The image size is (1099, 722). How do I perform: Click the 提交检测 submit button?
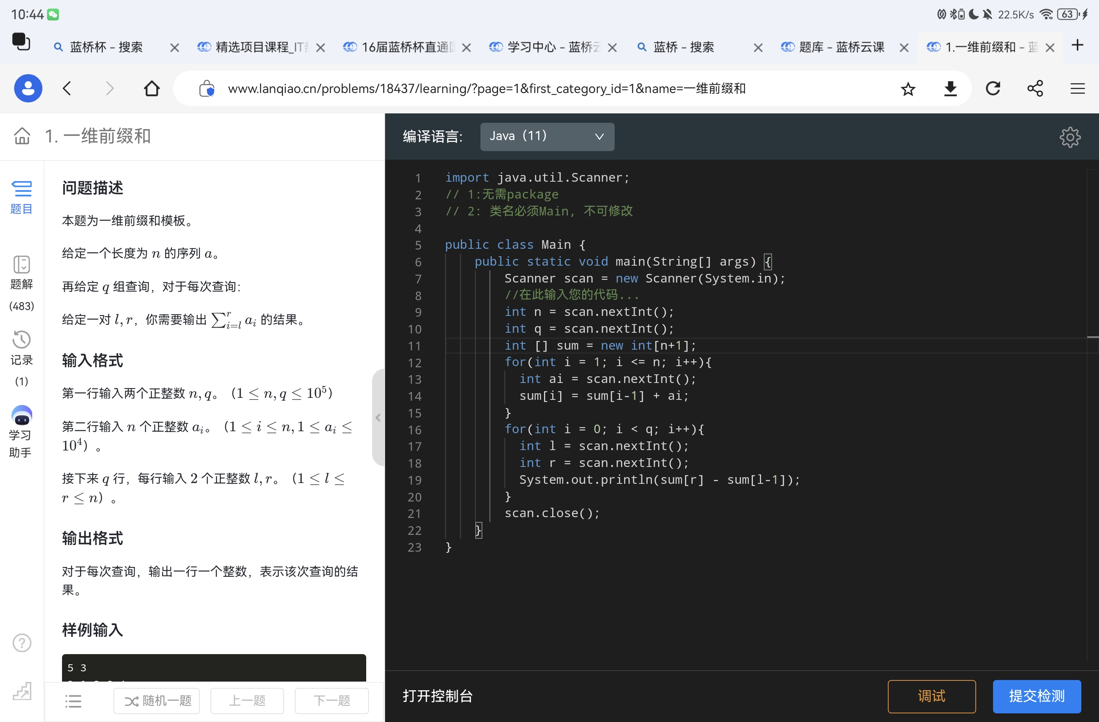pos(1036,696)
